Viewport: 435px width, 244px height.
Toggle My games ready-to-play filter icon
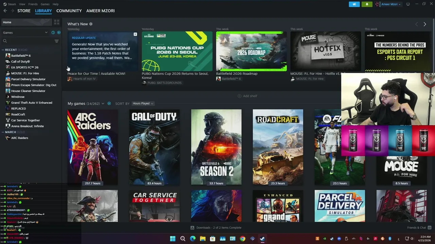point(109,103)
